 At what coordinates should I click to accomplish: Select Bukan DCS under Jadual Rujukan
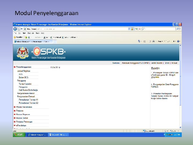[24, 77]
